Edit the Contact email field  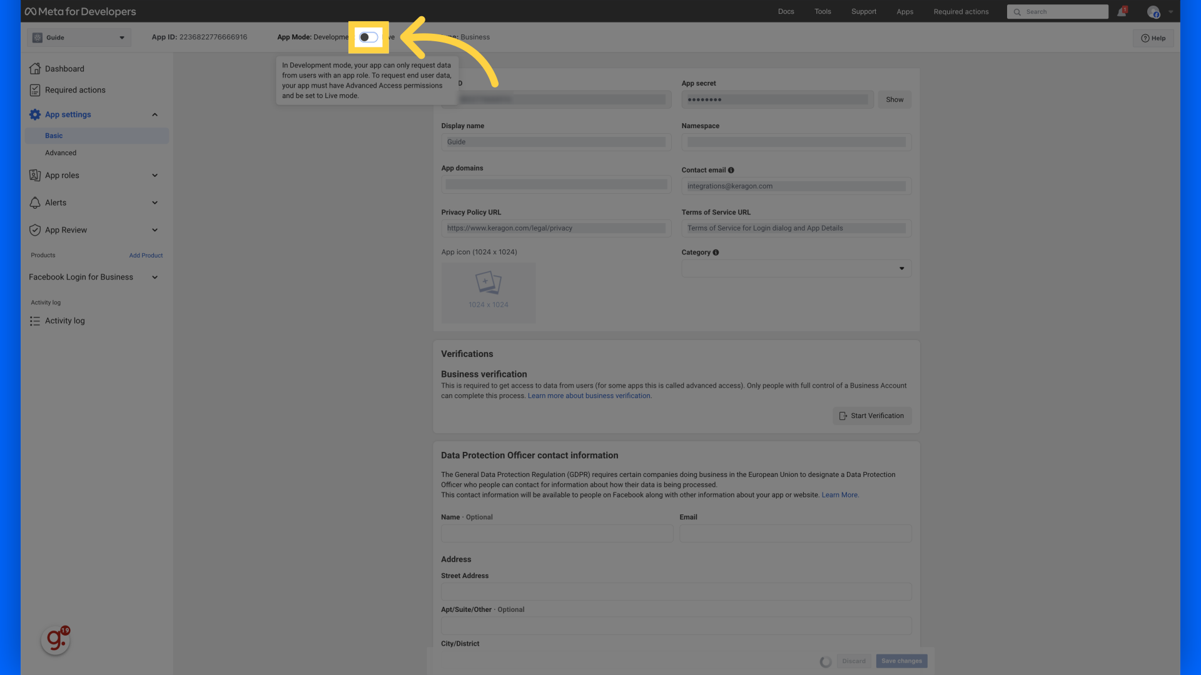[796, 186]
